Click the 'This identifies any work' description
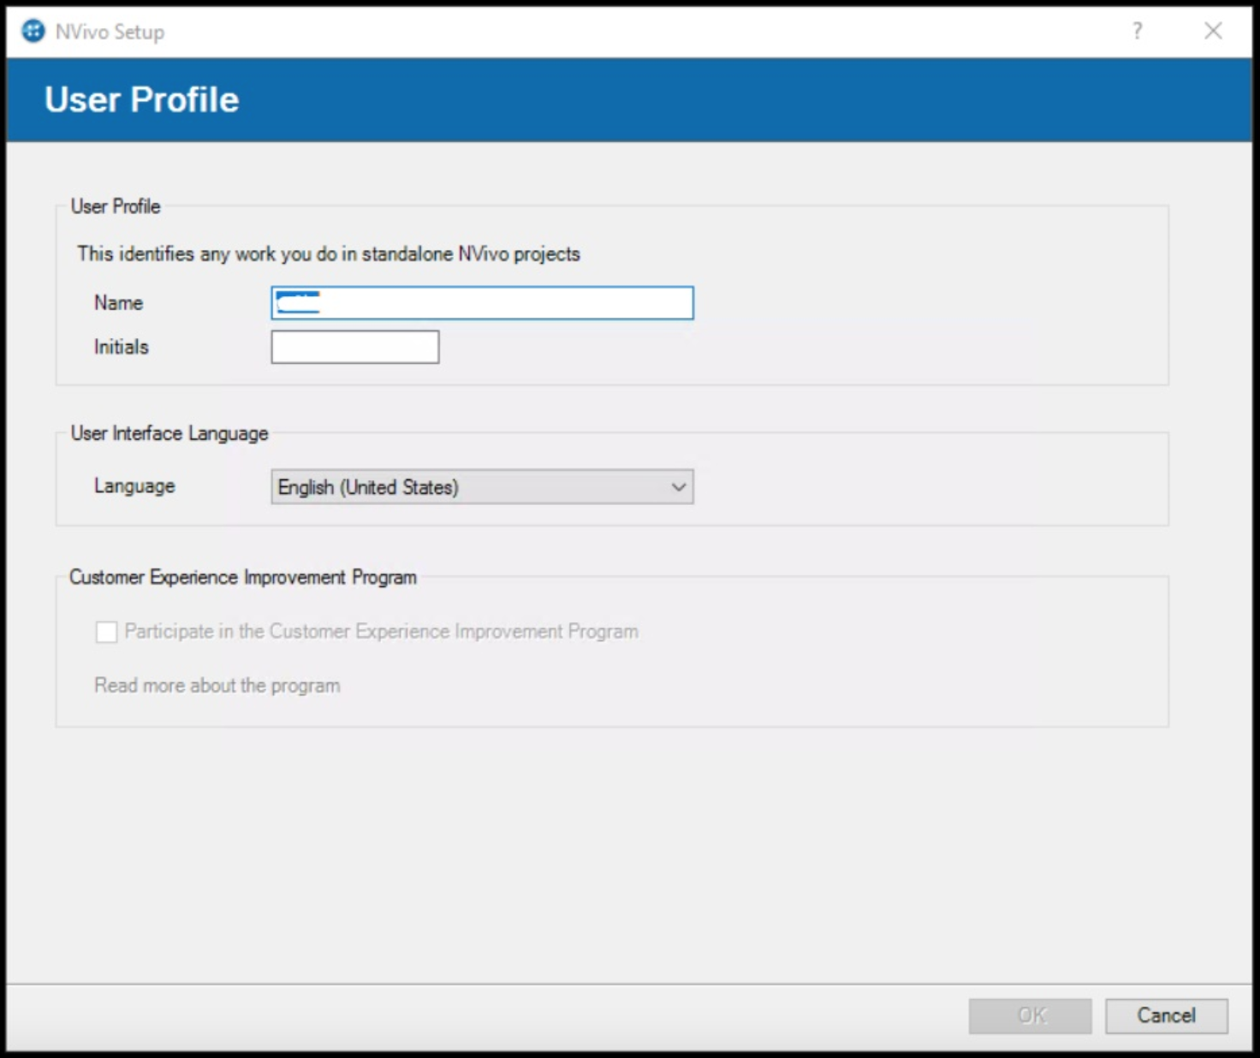 tap(329, 254)
